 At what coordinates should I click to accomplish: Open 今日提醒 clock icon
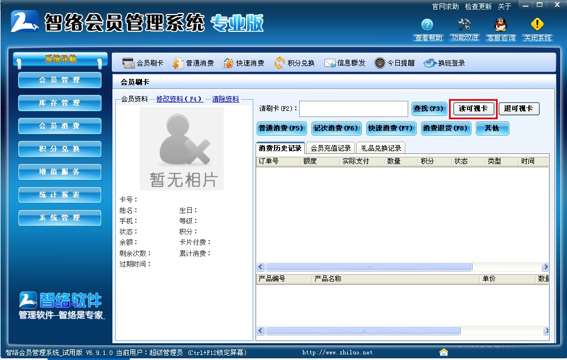(380, 63)
